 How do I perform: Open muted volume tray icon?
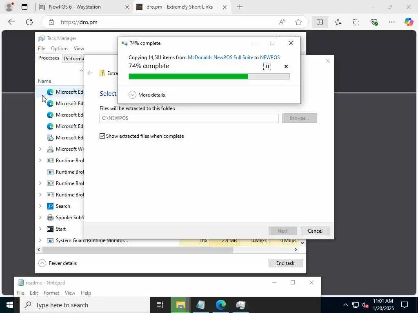pos(365,305)
